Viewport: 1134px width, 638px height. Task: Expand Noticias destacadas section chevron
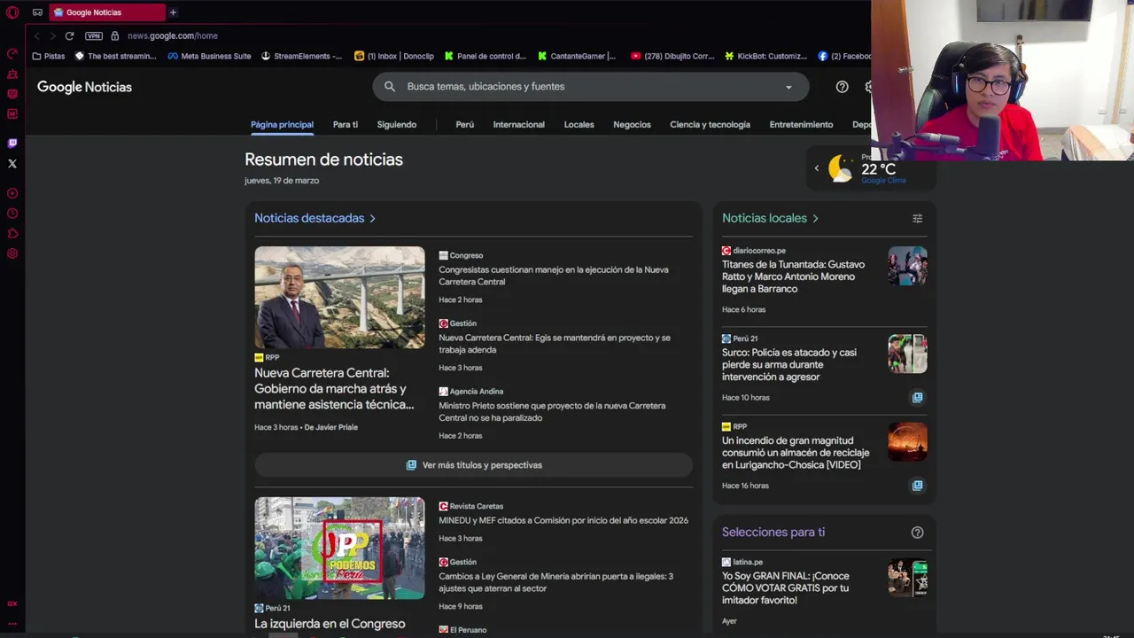click(372, 218)
